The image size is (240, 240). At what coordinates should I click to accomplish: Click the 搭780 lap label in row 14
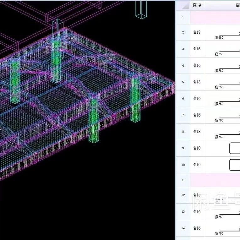pos(219,234)
